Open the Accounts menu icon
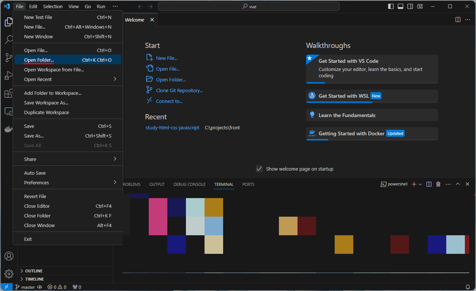 tap(9, 256)
